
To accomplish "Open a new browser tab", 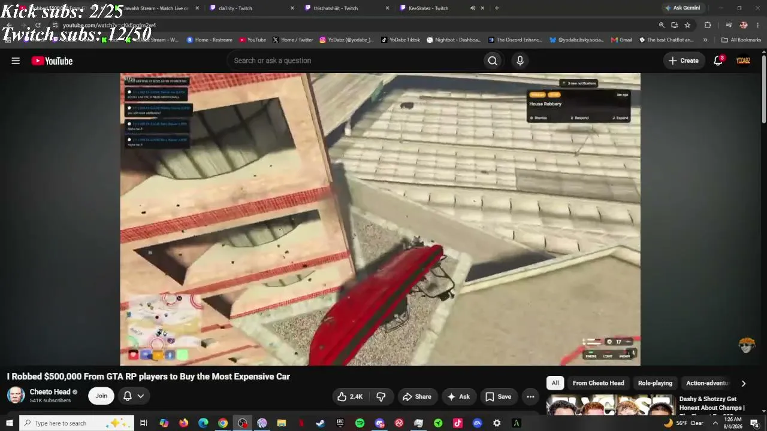I will [497, 8].
